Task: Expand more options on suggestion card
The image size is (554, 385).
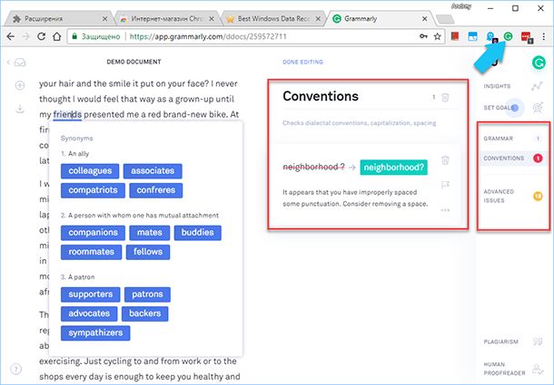Action: pyautogui.click(x=445, y=210)
